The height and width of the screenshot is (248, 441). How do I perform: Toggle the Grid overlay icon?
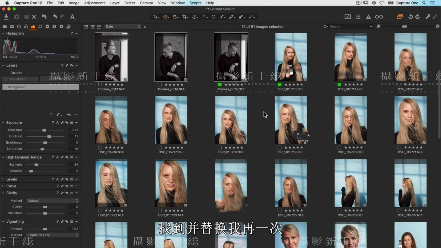(358, 17)
